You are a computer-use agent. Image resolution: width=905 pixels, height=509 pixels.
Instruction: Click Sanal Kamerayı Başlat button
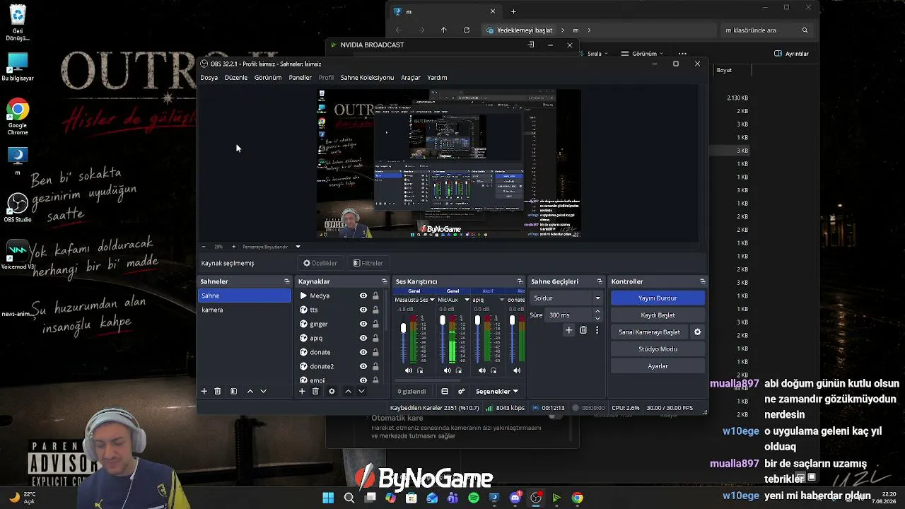click(x=650, y=332)
